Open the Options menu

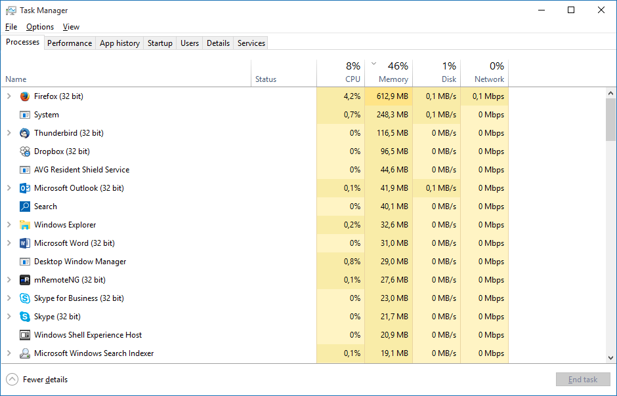[x=40, y=27]
